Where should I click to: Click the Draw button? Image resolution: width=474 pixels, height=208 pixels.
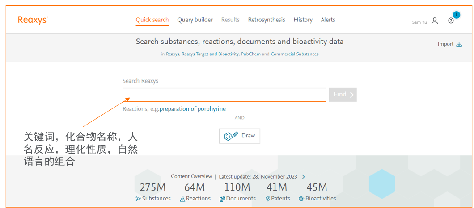240,136
